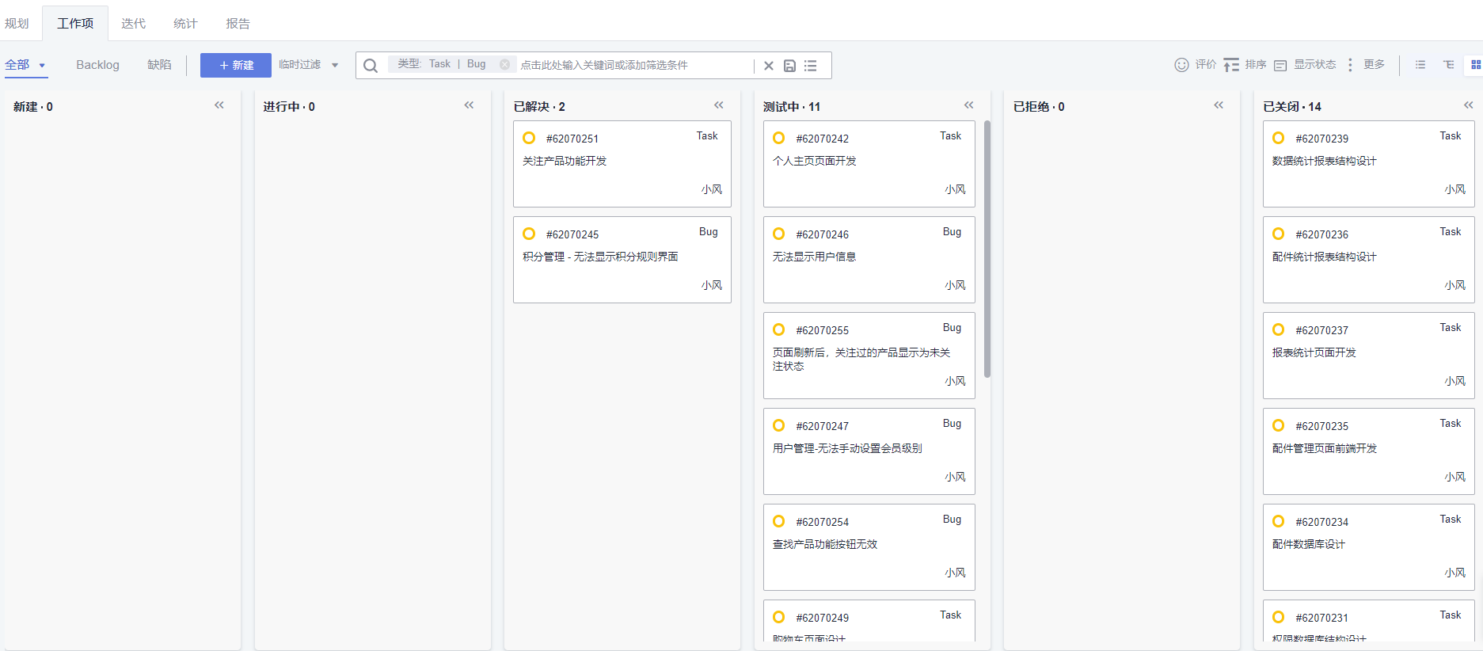
Task: Show the Backlog work items
Action: 97,65
